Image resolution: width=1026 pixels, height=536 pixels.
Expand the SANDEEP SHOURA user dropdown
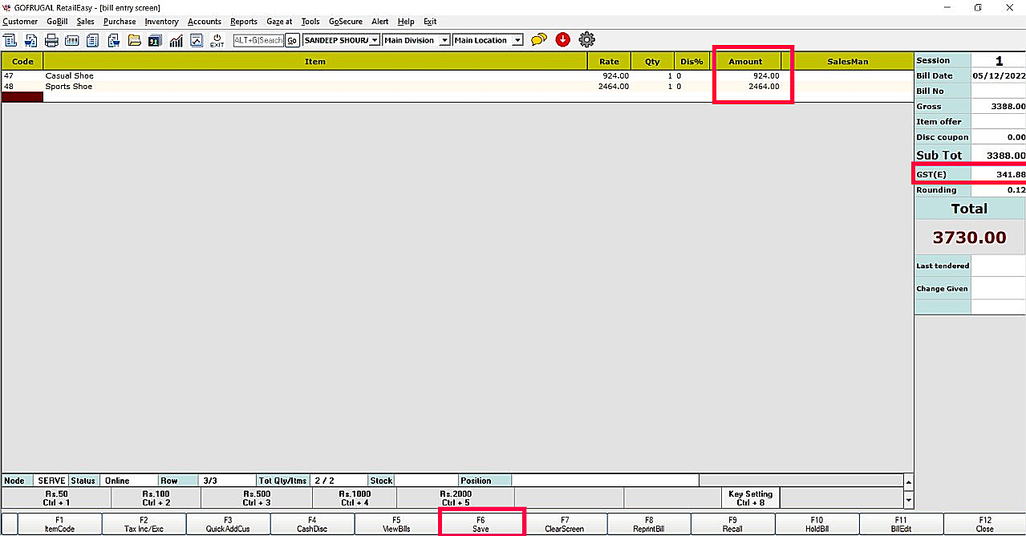tap(374, 40)
